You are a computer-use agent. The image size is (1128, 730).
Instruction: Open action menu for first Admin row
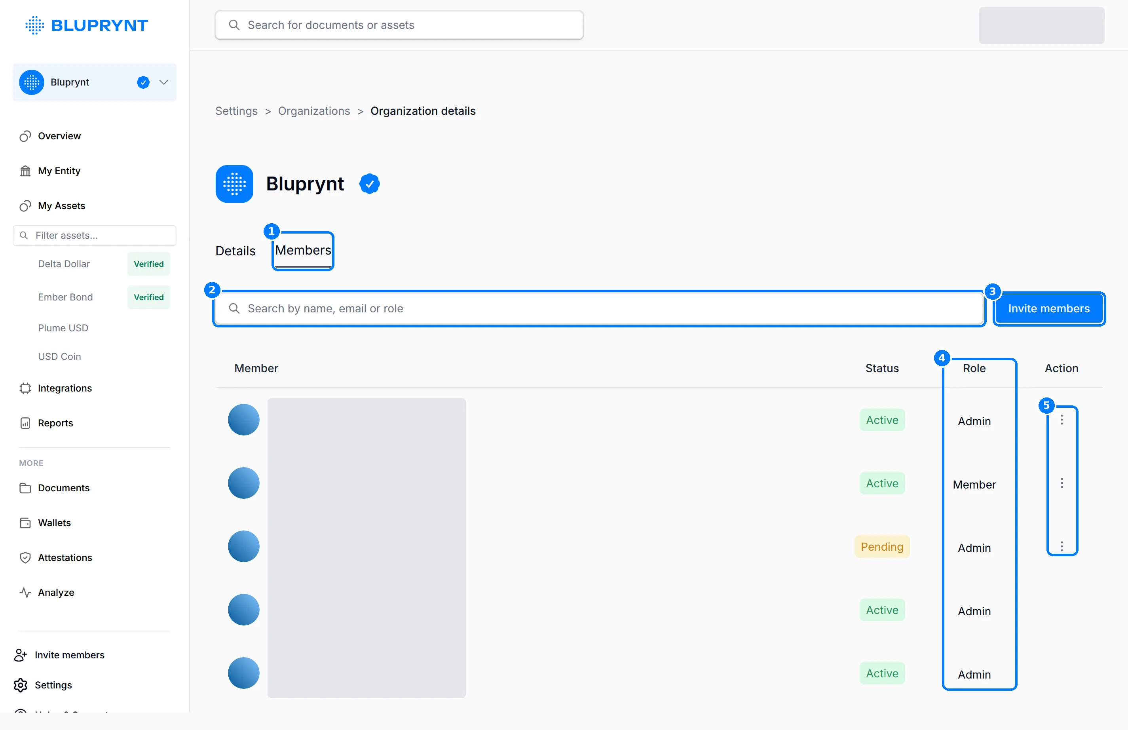[x=1062, y=420]
